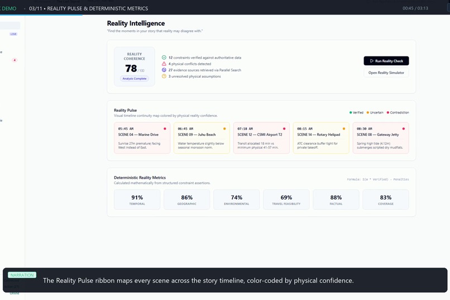Click the NARRATION label tag
The height and width of the screenshot is (300, 450).
(22, 275)
